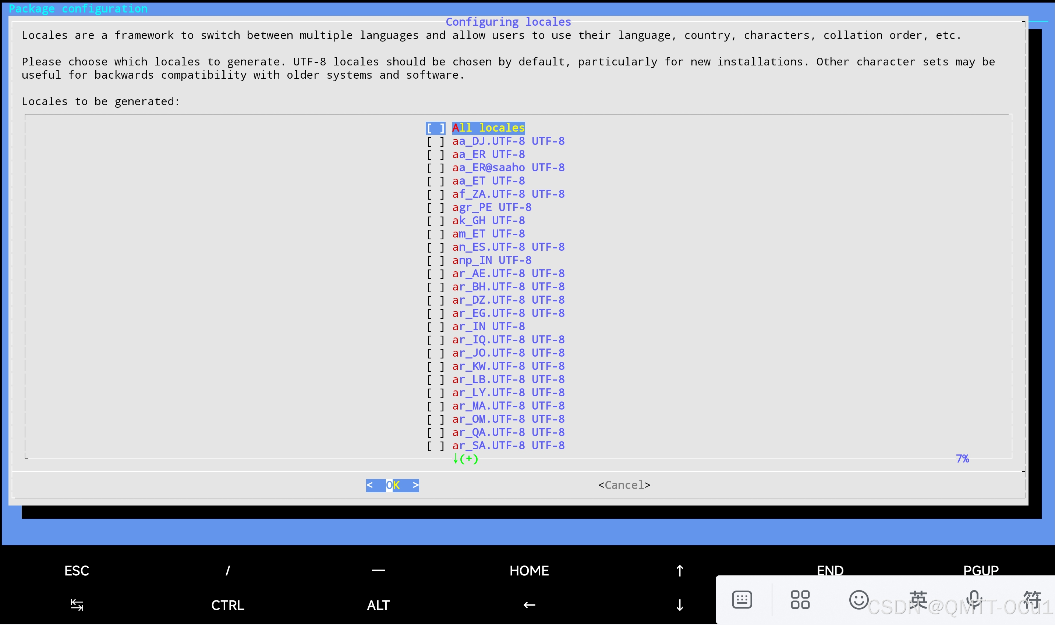The width and height of the screenshot is (1055, 625).
Task: Click the 7% scroll position indicator
Action: [x=962, y=459]
